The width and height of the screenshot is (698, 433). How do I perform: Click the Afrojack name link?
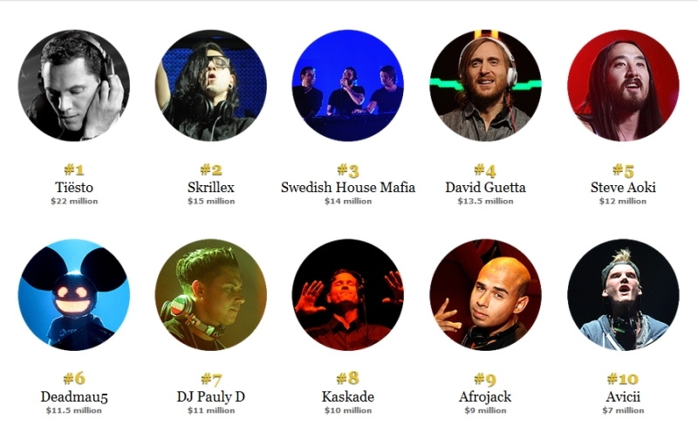pos(486,396)
